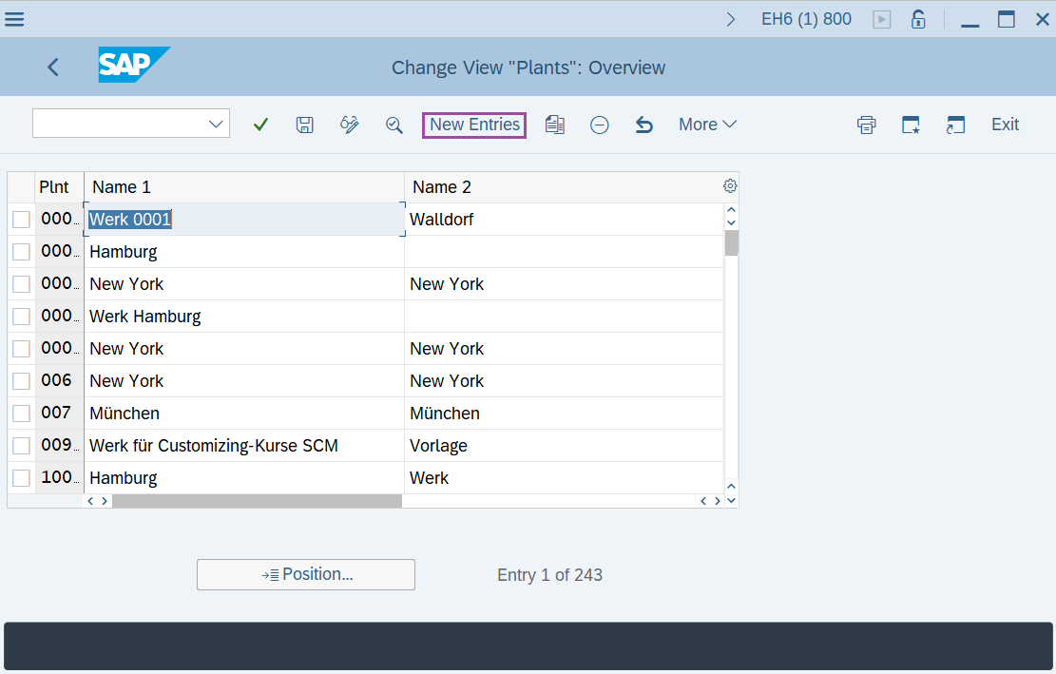Click the Position... button
Screen dimensions: 1056x674
305,574
